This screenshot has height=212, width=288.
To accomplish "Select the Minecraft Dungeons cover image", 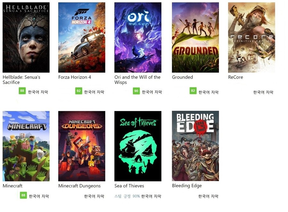I will (82, 146).
